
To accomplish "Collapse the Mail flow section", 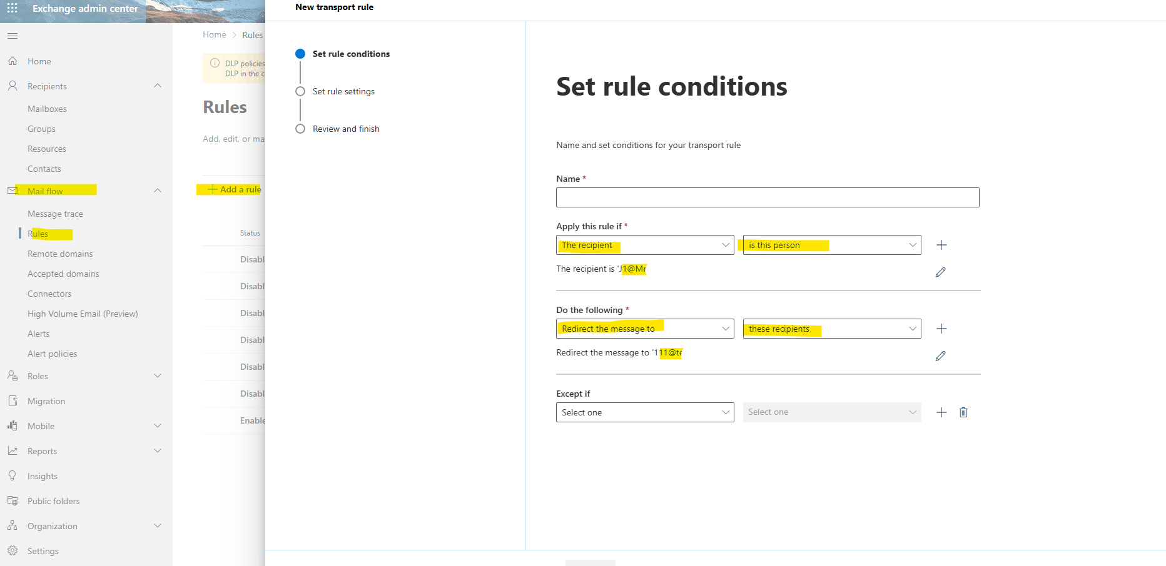I will click(158, 191).
